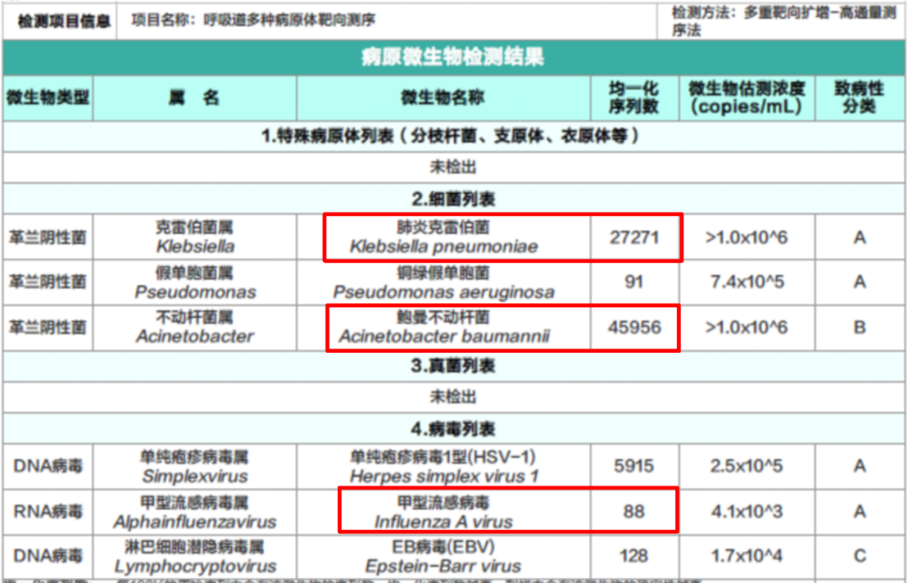908x583 pixels.
Task: Select the Influenza A virus name cell
Action: [443, 512]
